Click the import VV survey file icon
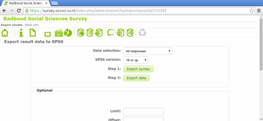This screenshot has width=263, height=121. pyautogui.click(x=121, y=33)
